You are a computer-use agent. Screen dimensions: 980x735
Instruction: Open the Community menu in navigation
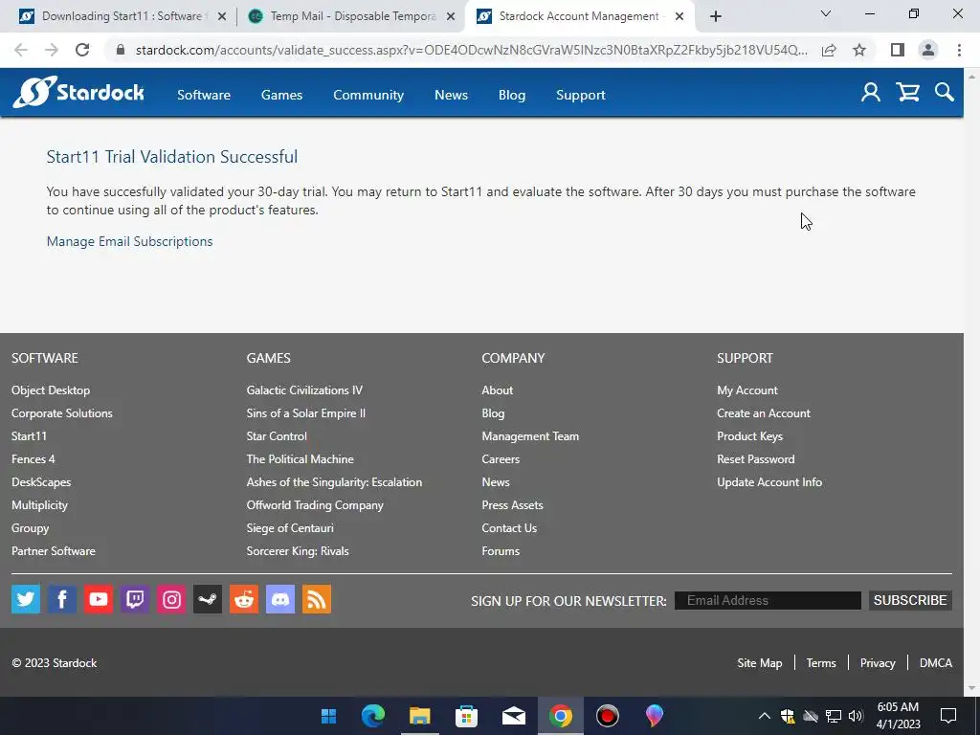368,95
